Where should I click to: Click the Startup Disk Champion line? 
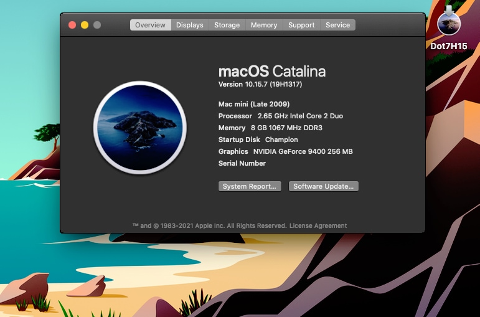258,140
